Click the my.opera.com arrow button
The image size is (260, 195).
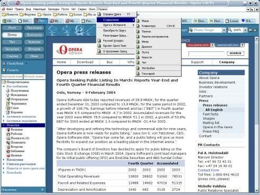212,45
